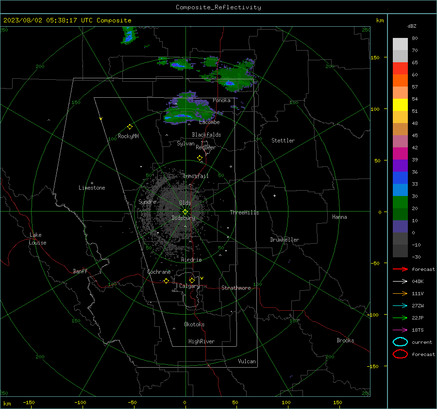Click the Lake Louise label

(x=37, y=239)
